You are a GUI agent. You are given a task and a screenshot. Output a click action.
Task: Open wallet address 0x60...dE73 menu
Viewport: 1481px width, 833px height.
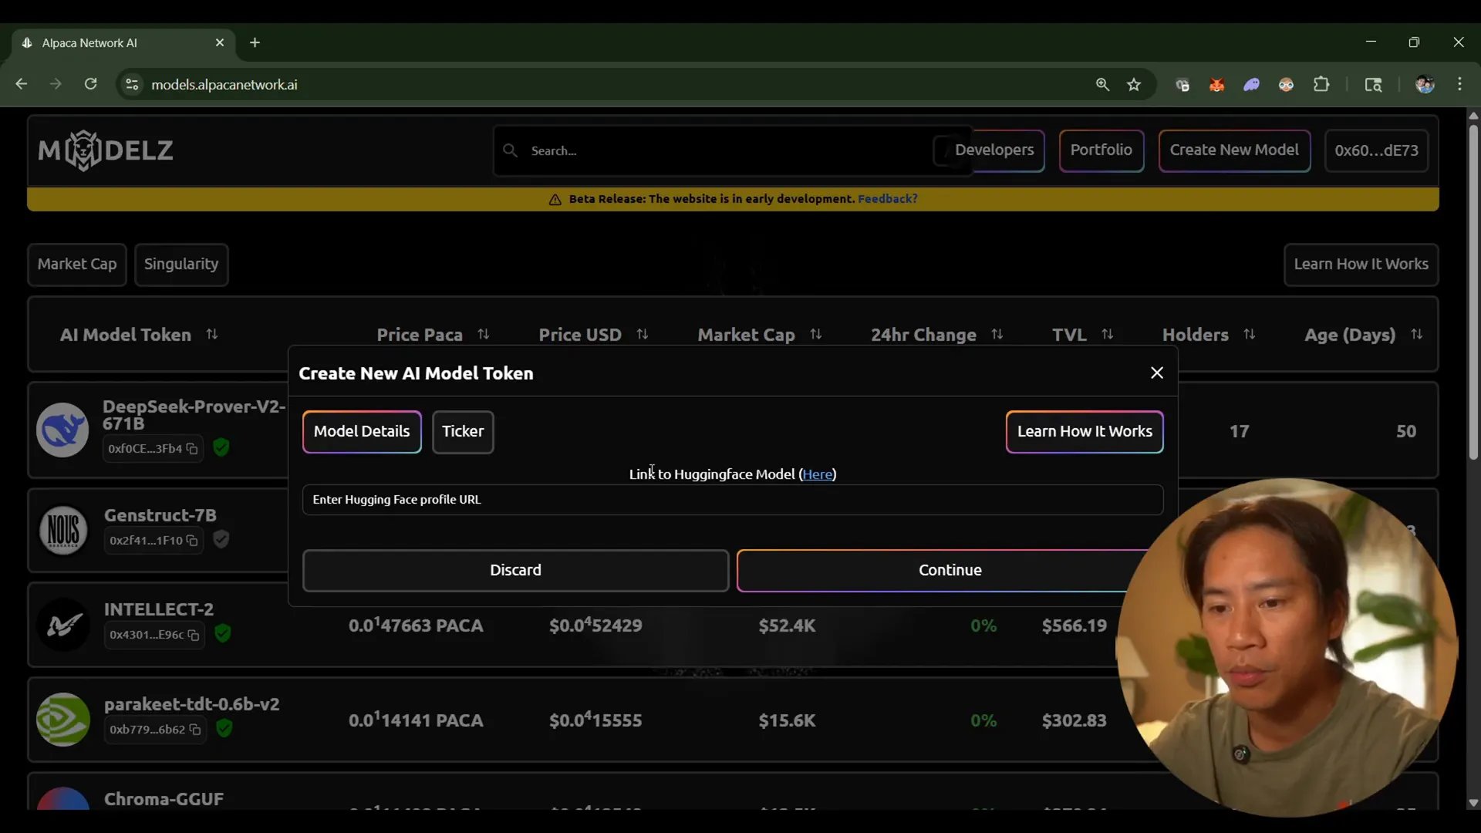[x=1376, y=151]
